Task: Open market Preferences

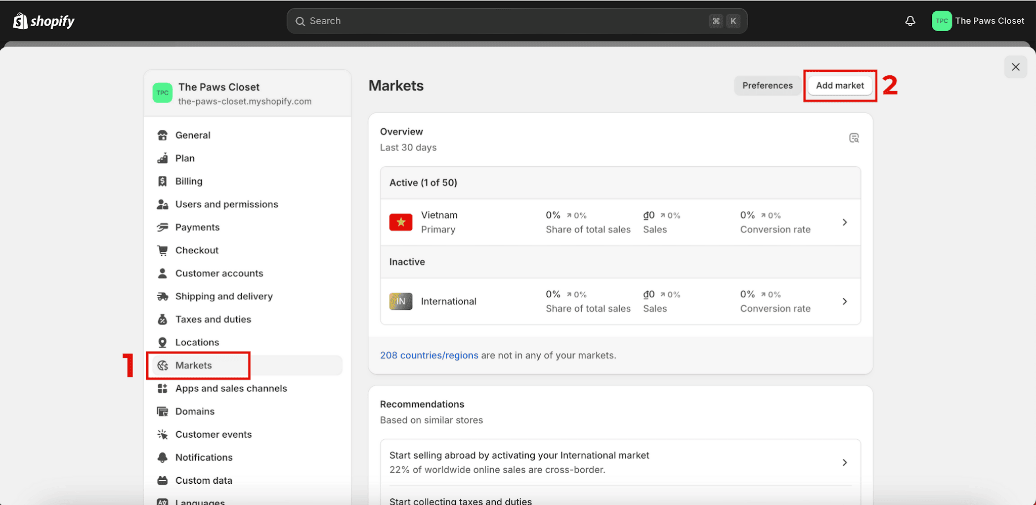Action: click(x=767, y=85)
